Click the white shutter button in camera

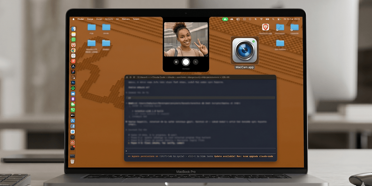(x=186, y=62)
